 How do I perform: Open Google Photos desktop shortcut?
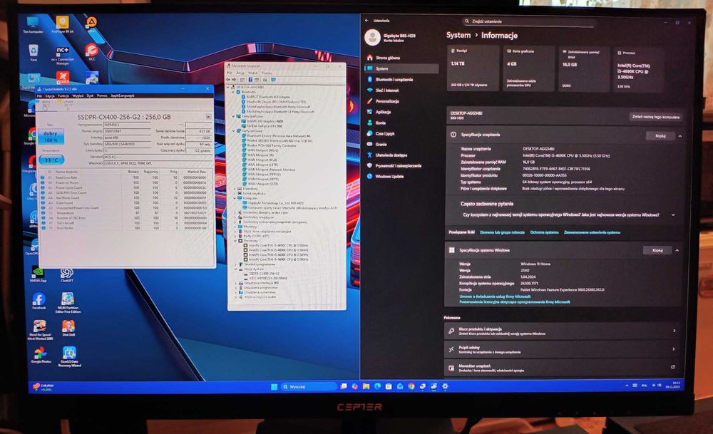(41, 355)
